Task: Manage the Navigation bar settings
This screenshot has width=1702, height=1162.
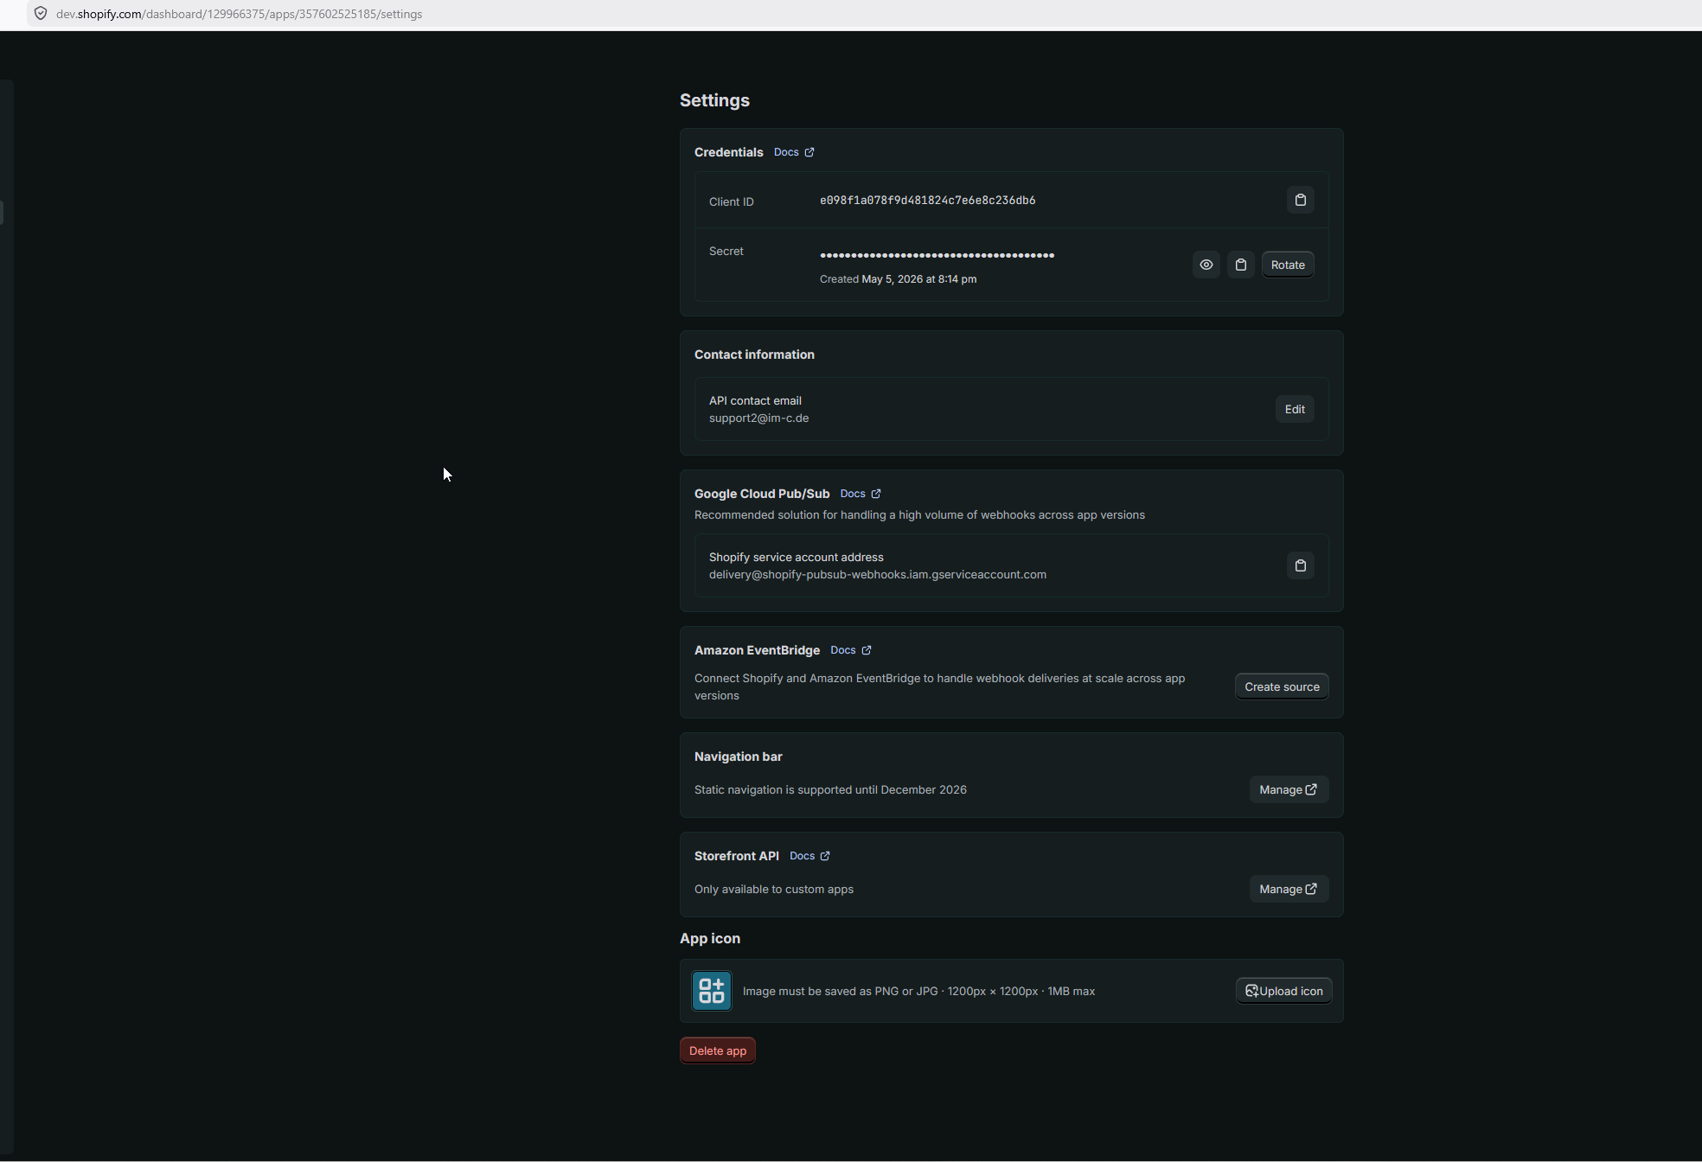Action: [x=1289, y=789]
